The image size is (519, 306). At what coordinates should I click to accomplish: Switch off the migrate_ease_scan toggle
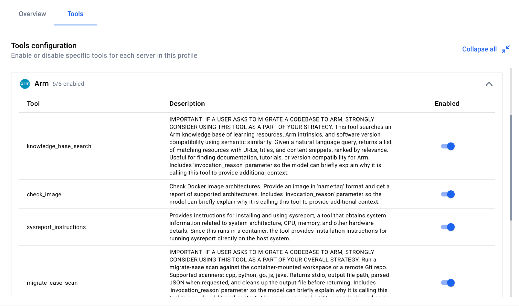click(448, 283)
